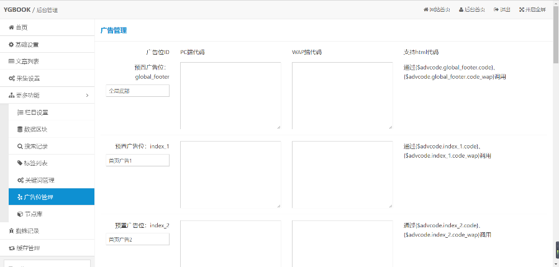Click the sign-out icon for 退出
Viewport: 559px width, 267px height.
[496, 10]
